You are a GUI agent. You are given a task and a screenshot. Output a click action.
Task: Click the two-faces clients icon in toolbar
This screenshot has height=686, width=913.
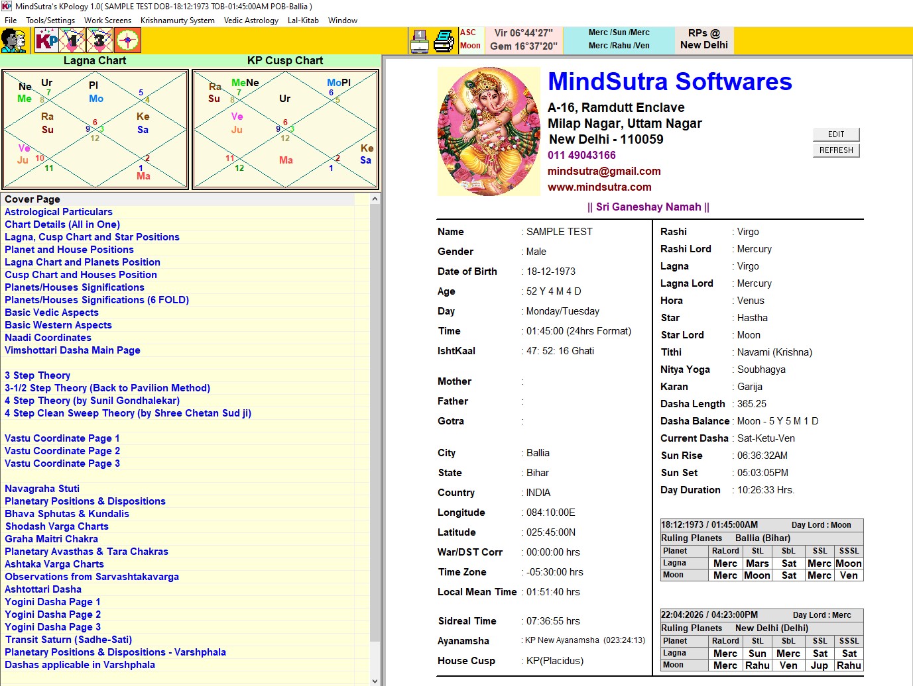(x=14, y=40)
